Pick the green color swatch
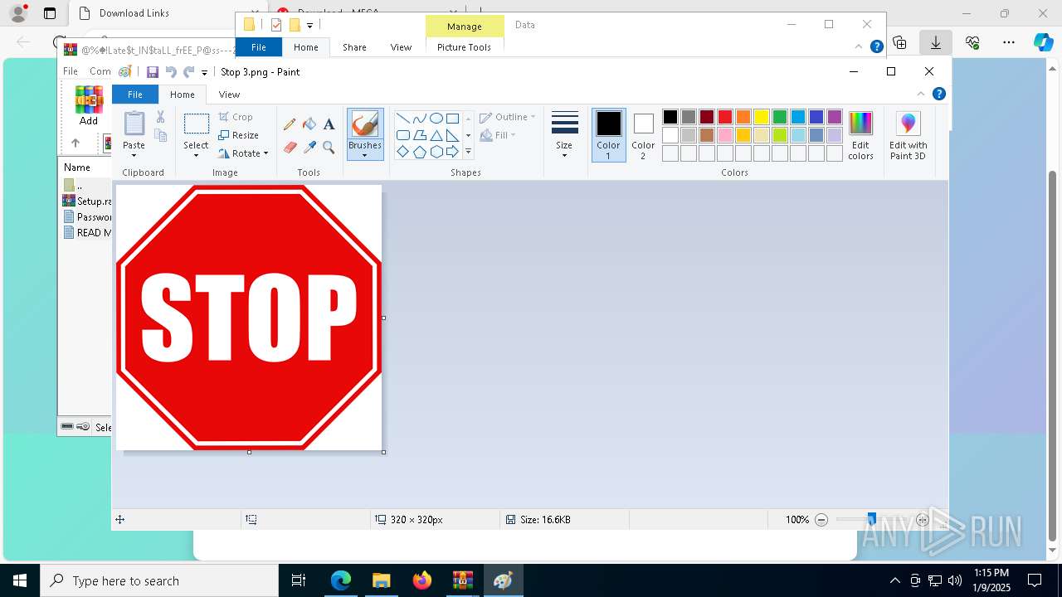 (780, 117)
